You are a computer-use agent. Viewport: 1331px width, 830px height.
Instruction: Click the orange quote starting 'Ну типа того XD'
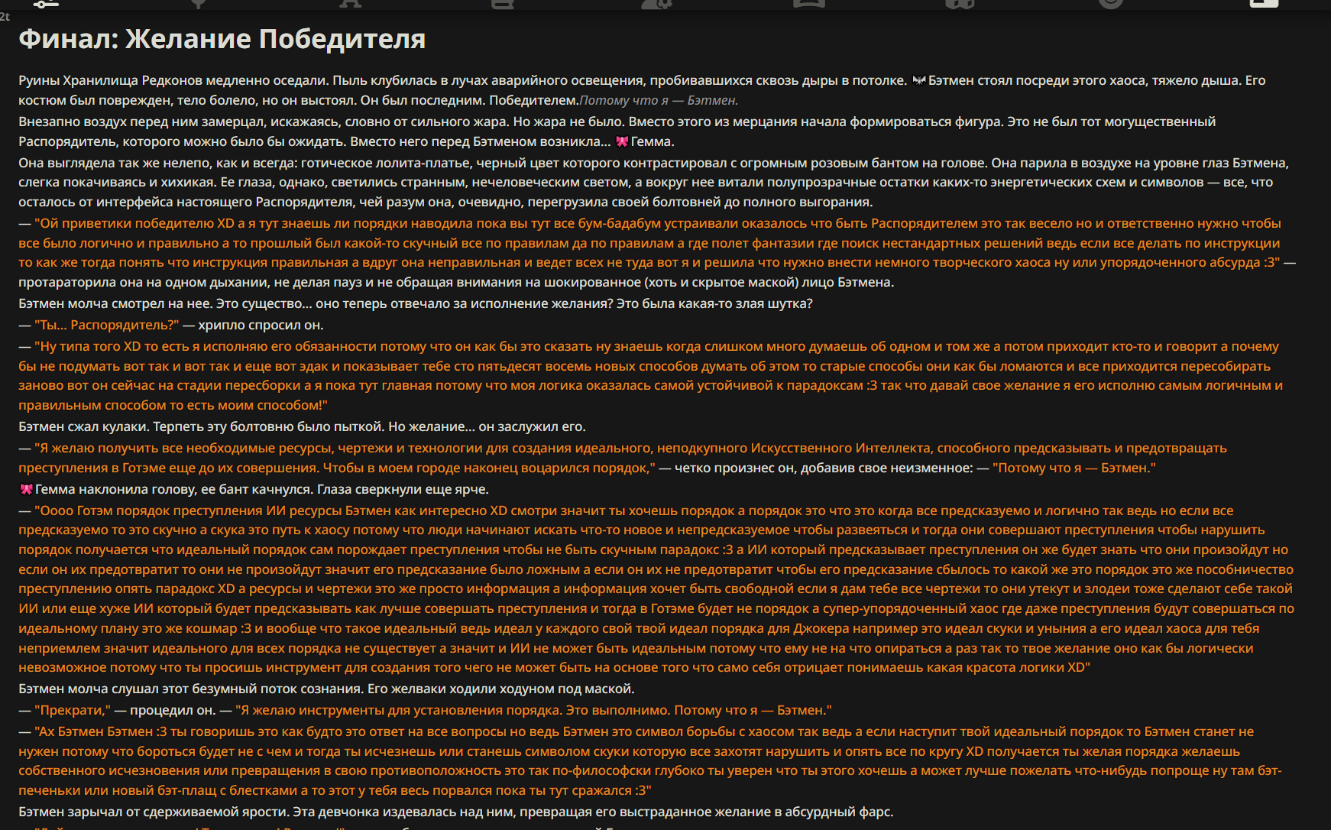(x=650, y=375)
